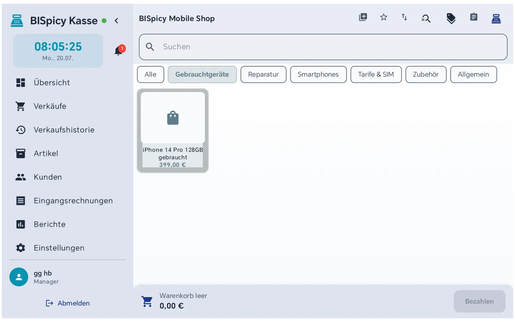Select the Alle category filter

click(x=150, y=74)
